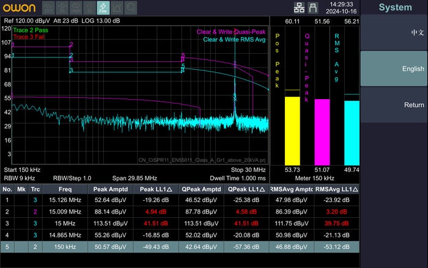Click the 51.07 Quasi-Peak meter reading

click(x=322, y=170)
